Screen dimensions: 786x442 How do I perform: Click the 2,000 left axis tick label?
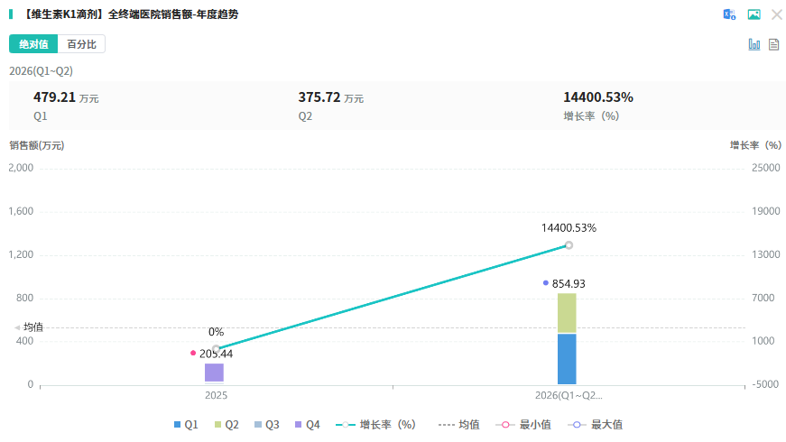pos(21,168)
